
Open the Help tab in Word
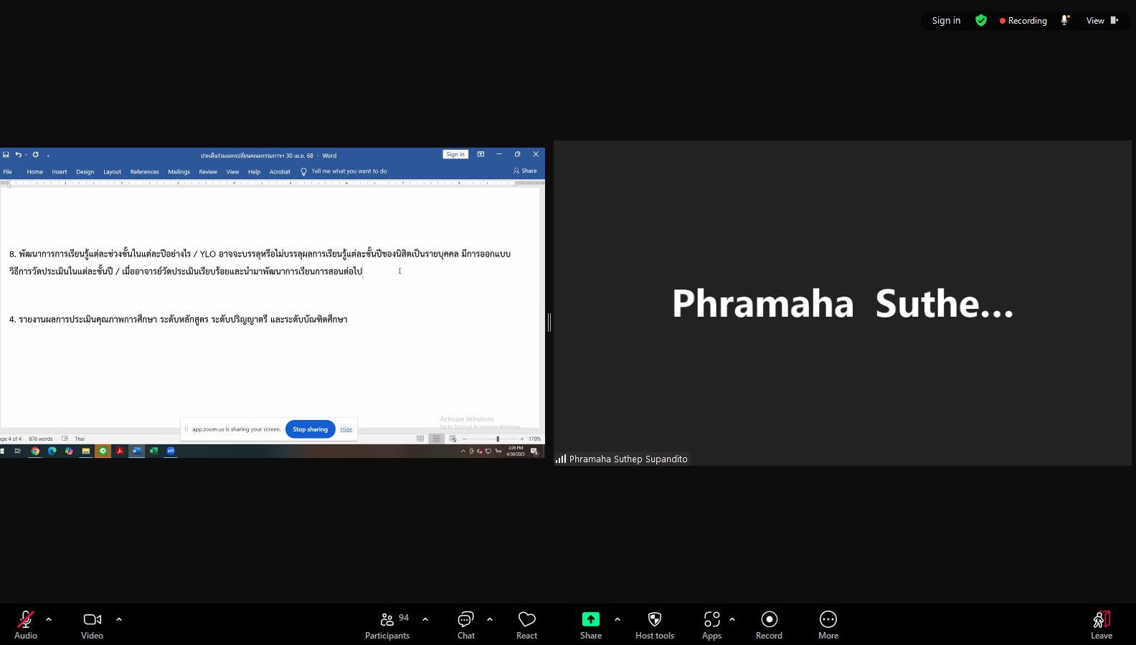[x=254, y=172]
